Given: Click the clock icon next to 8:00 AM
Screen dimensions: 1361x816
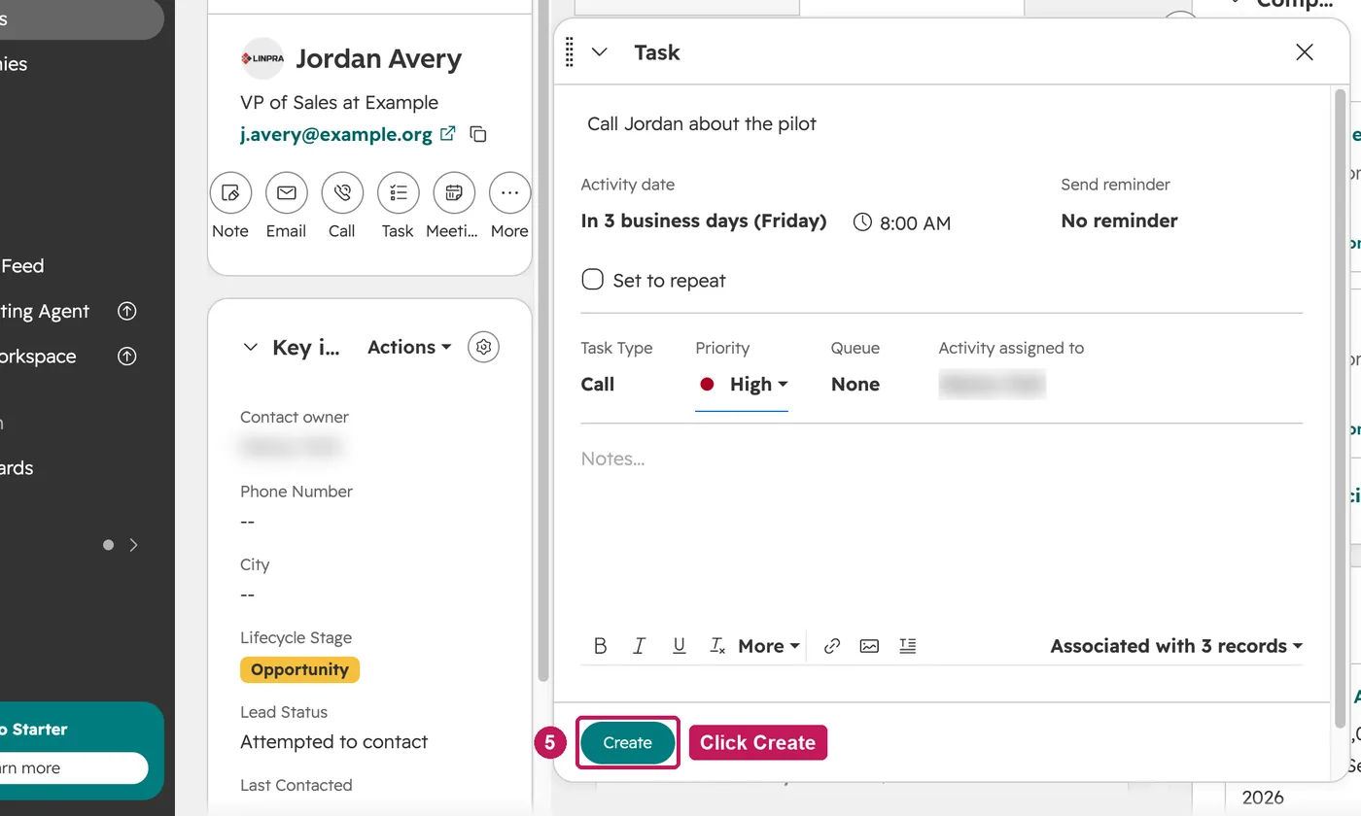Looking at the screenshot, I should 862,222.
